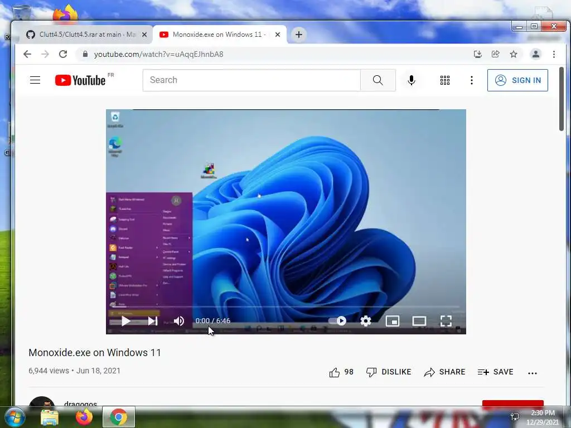Viewport: 571px width, 428px height.
Task: Play the Monoxide.exe video
Action: (126, 321)
